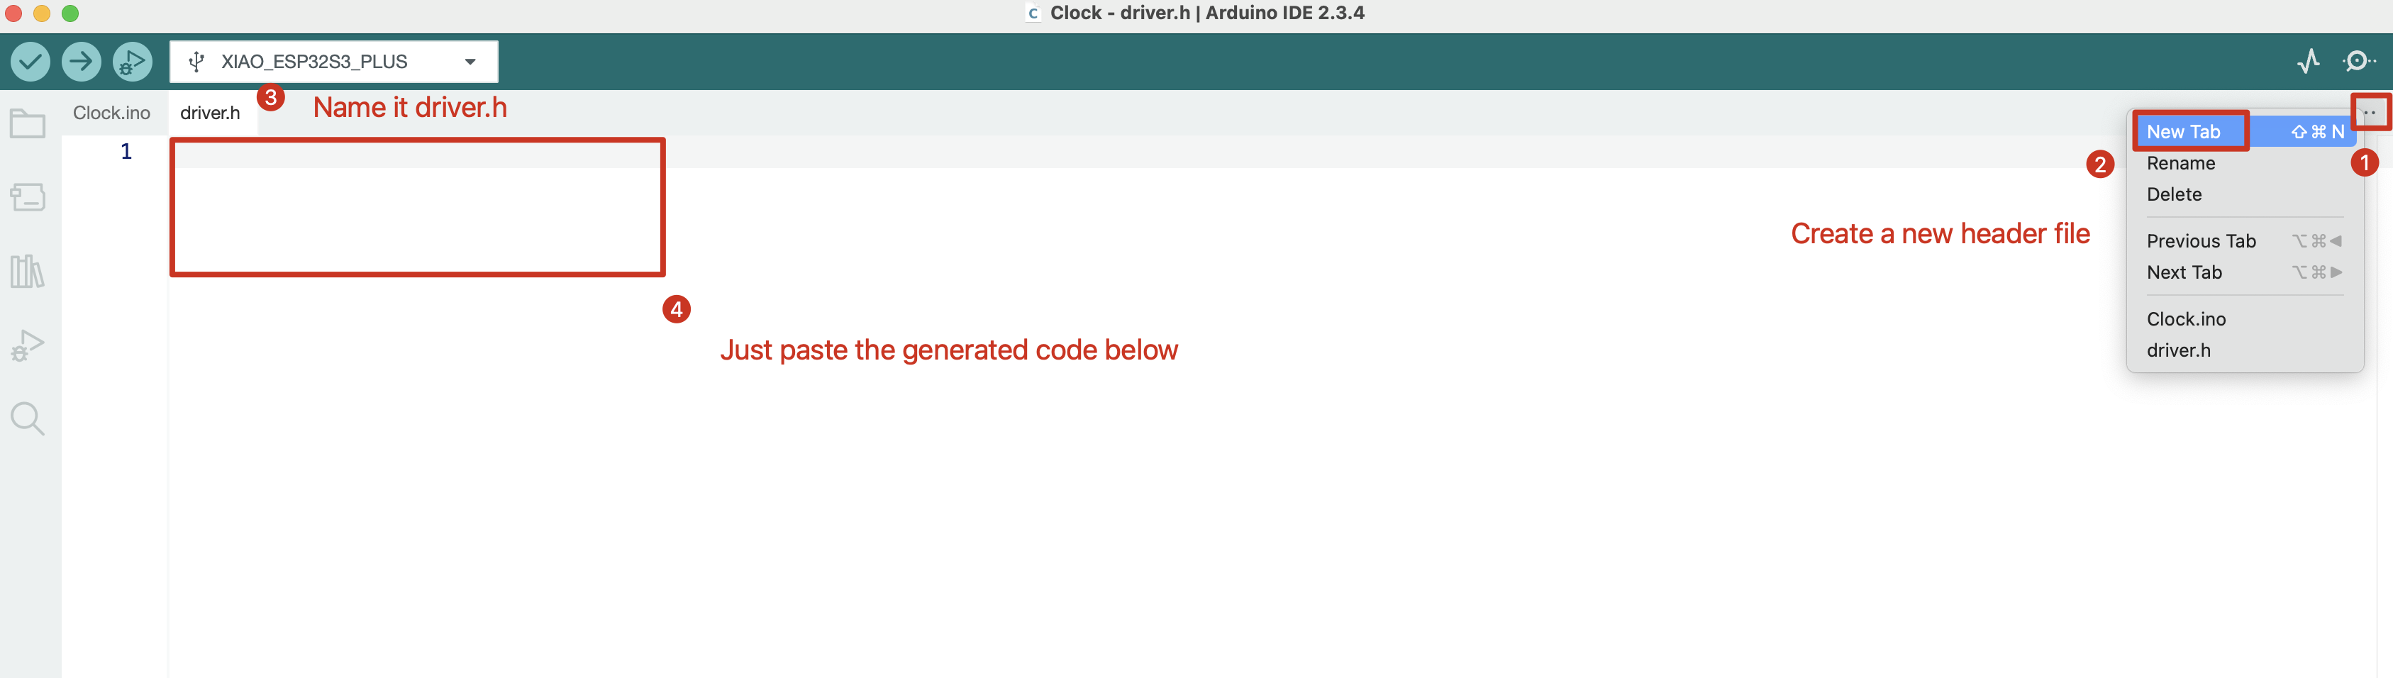Open the Boards Manager sidebar
The image size is (2393, 678).
[28, 197]
